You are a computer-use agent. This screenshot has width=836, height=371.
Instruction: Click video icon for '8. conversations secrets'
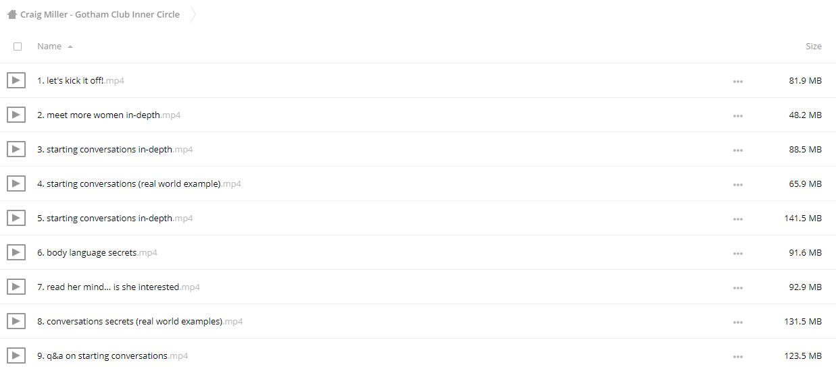point(16,321)
